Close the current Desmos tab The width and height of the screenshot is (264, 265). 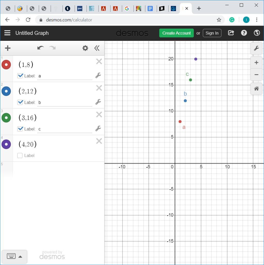tap(187, 9)
